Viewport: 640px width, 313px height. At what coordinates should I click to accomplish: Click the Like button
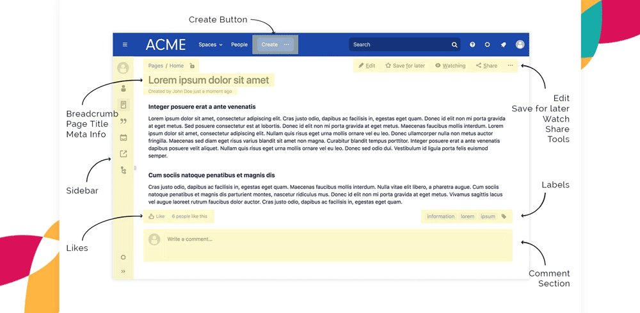click(157, 216)
